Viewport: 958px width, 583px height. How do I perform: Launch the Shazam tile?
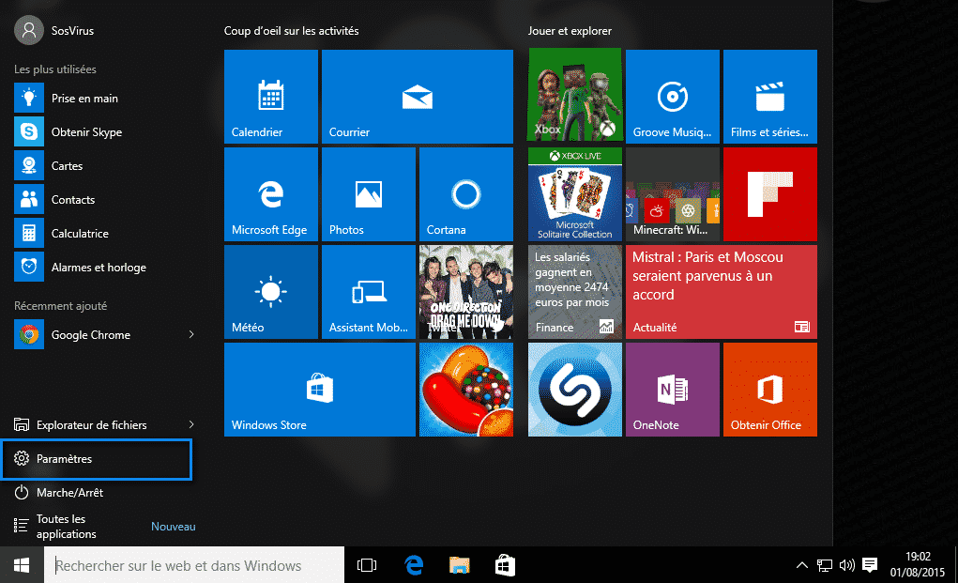click(574, 390)
